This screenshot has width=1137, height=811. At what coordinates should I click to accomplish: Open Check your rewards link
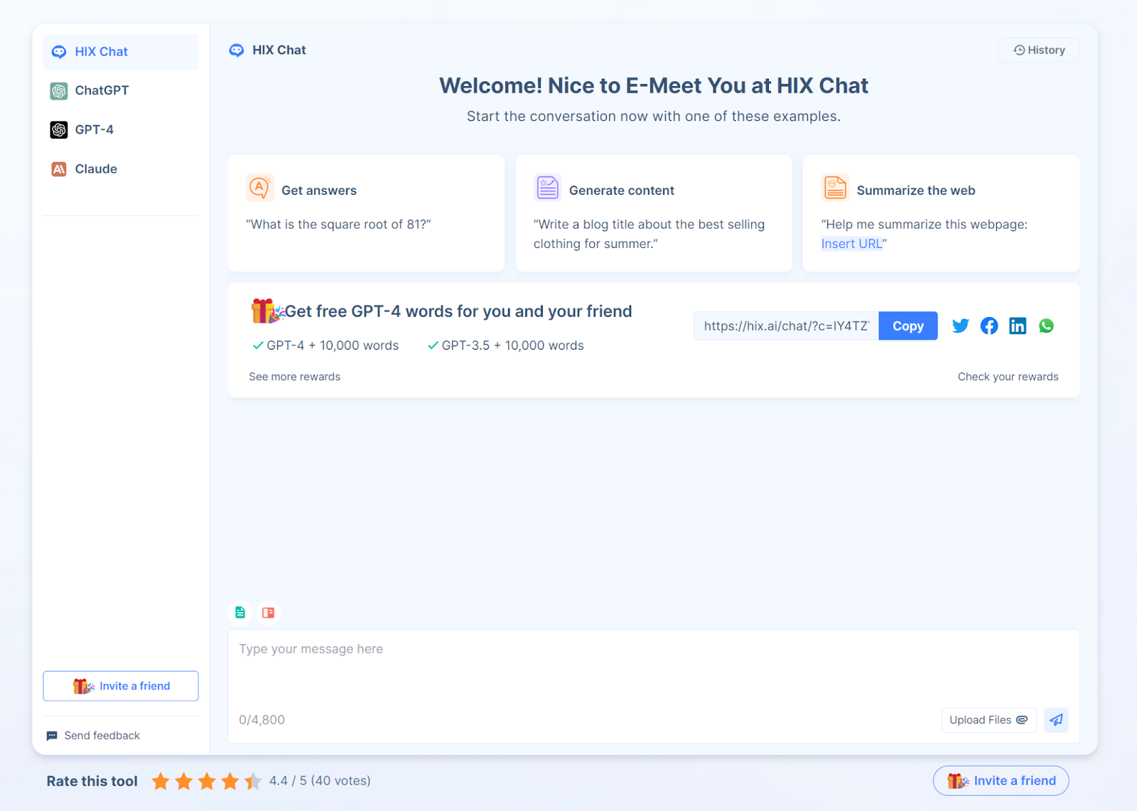1008,377
